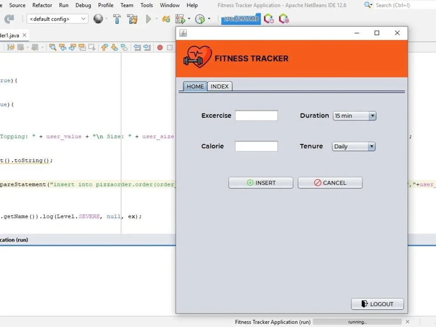This screenshot has width=436, height=327.
Task: Click the 'cation (run)' output panel title
Action: (x=14, y=240)
